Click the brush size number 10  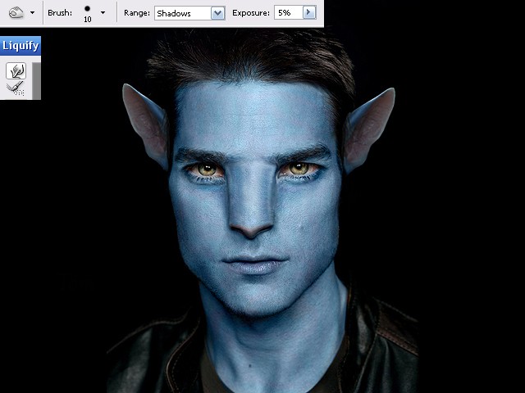(88, 20)
